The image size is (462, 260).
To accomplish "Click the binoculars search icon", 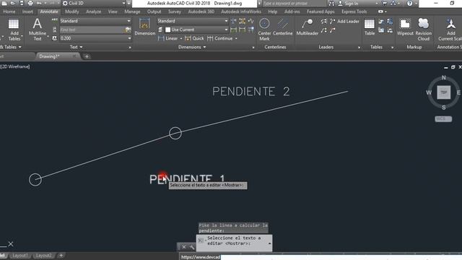I will pos(332,3).
